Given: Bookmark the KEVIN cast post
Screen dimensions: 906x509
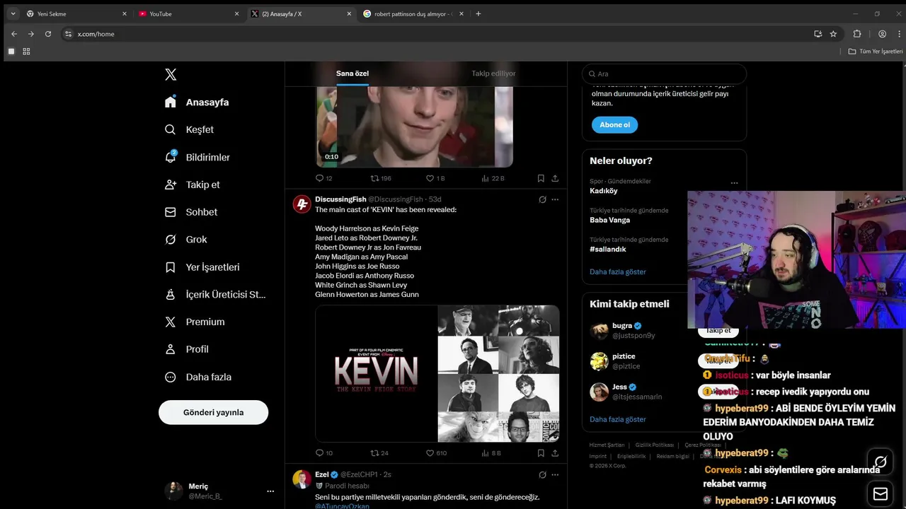Looking at the screenshot, I should [541, 452].
